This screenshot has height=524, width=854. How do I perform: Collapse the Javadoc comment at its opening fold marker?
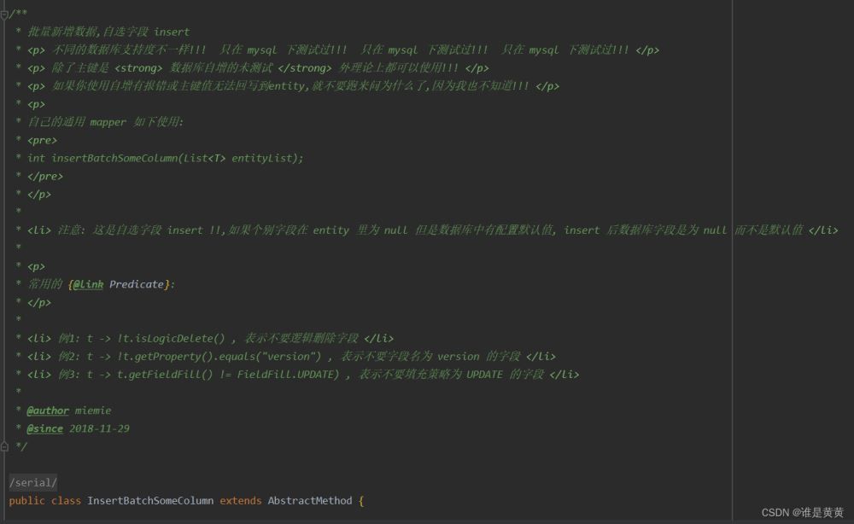(x=4, y=14)
